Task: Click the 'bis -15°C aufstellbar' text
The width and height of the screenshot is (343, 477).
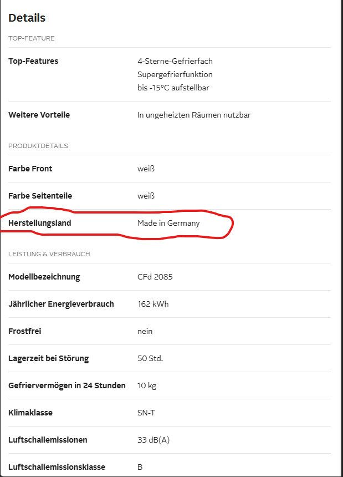Action: tap(173, 88)
